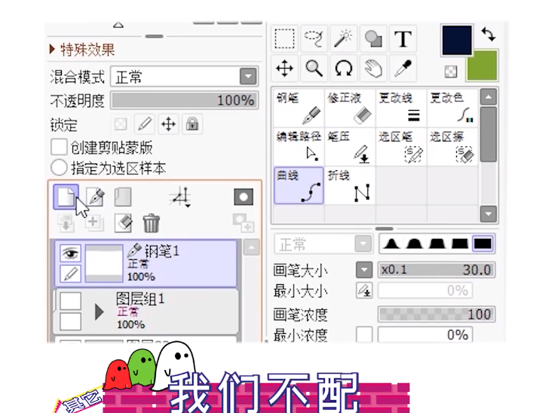Select the 钢笔1 layer thumbnail
This screenshot has width=558, height=413.
tap(104, 264)
